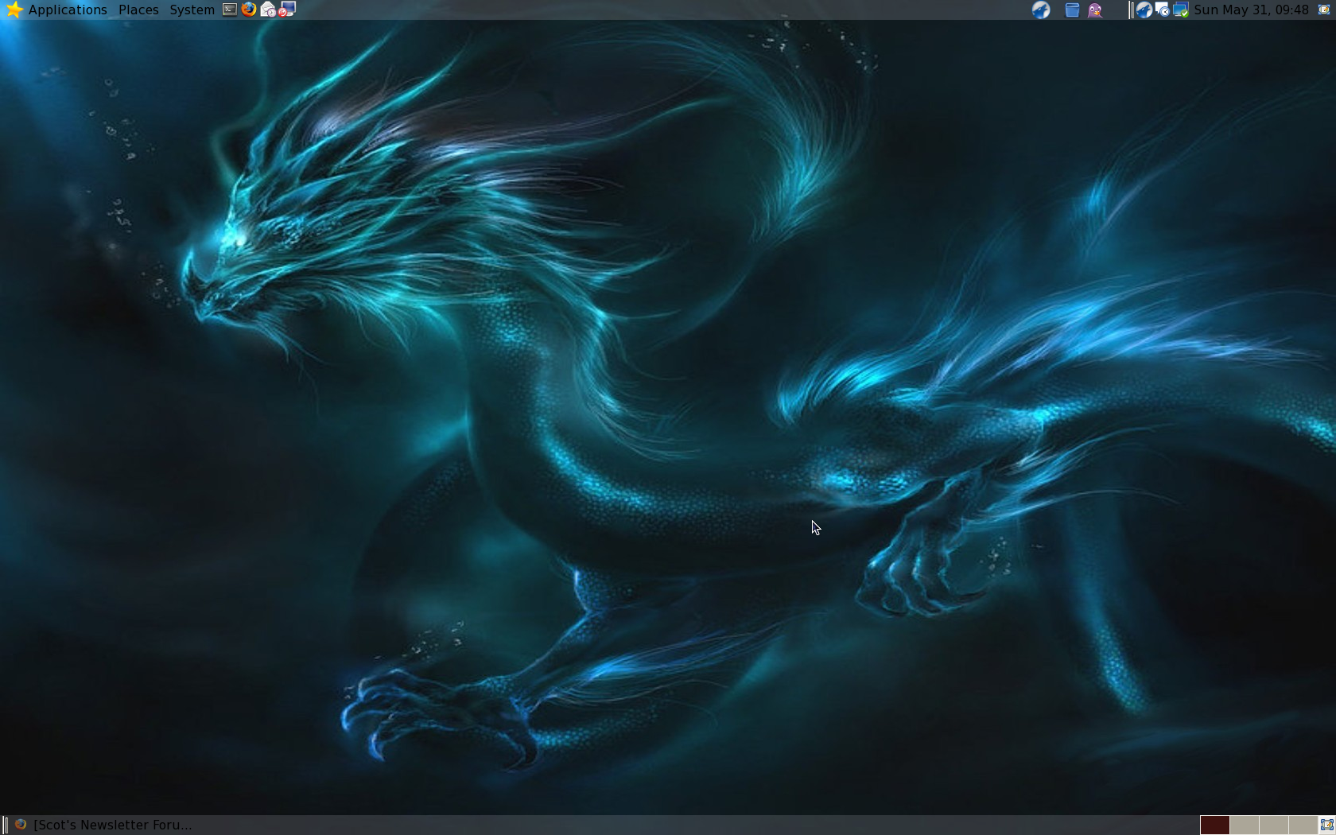Viewport: 1336px width, 835px height.
Task: Open the Places menu
Action: [138, 10]
